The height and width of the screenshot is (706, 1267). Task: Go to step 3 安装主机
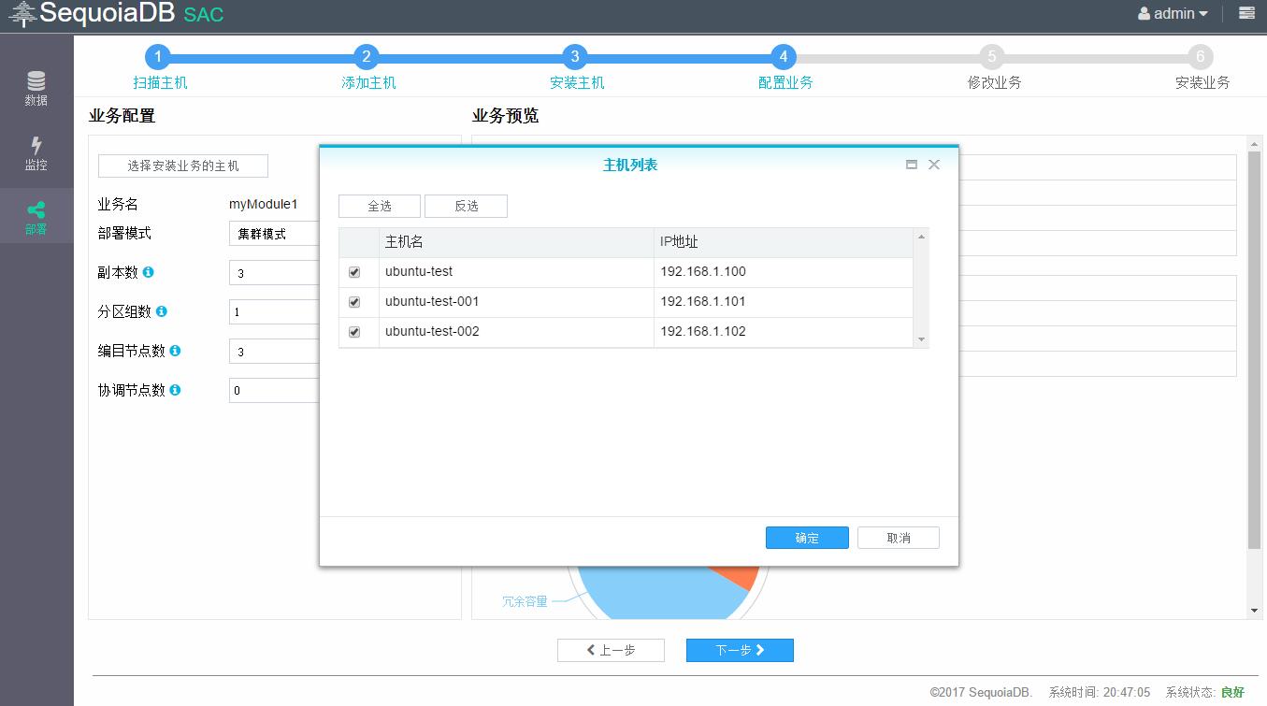coord(575,57)
